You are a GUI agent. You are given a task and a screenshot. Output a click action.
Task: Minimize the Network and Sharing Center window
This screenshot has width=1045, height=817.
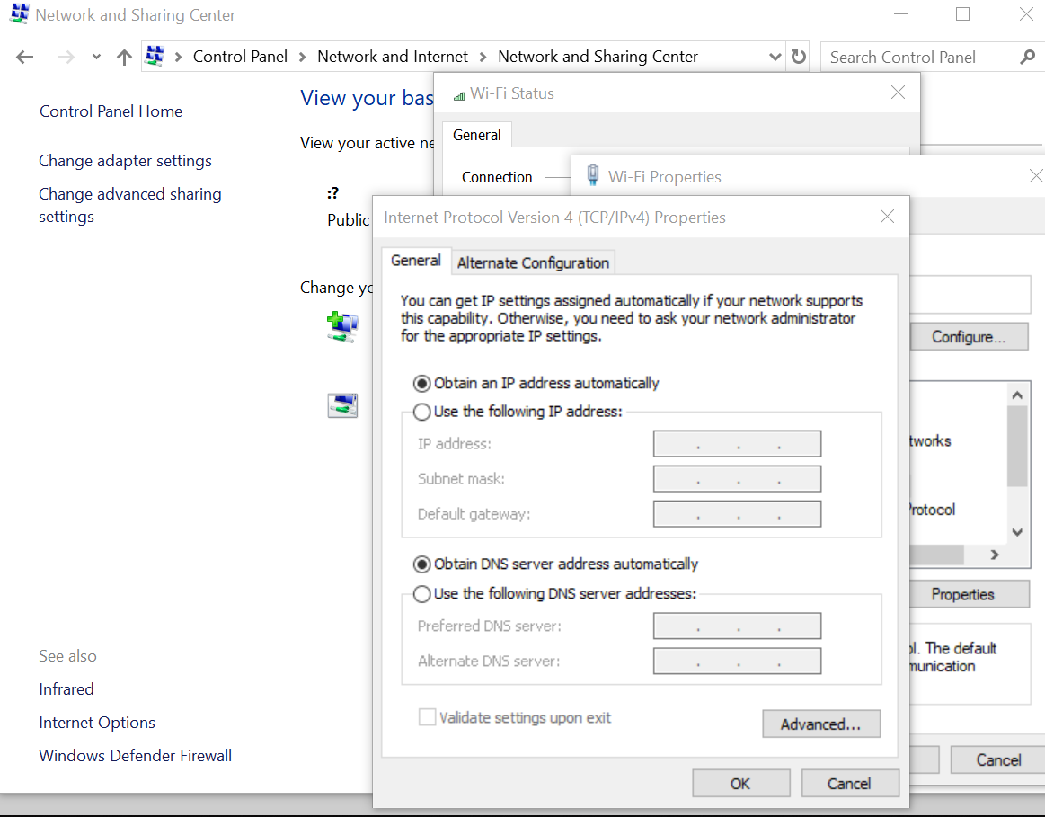(x=900, y=14)
